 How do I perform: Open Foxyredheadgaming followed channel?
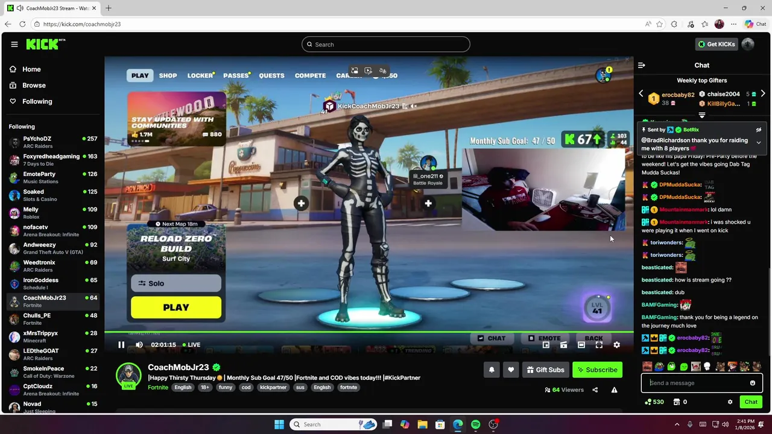click(x=53, y=160)
